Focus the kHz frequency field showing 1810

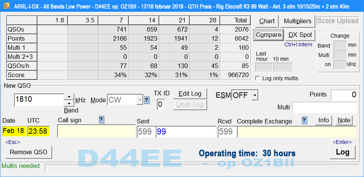click(x=39, y=100)
